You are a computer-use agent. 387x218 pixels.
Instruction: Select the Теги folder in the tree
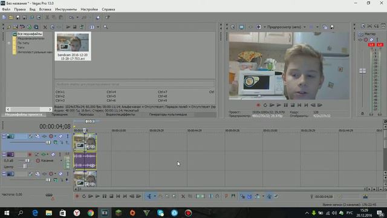(x=21, y=47)
